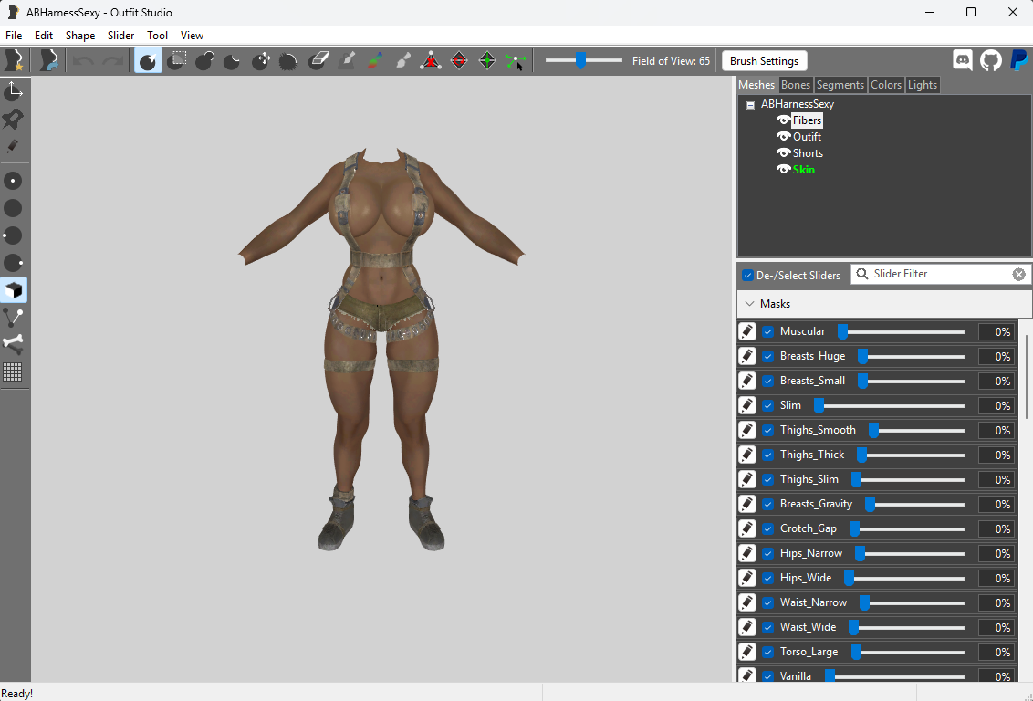Uncheck the Muscular slider checkbox
The width and height of the screenshot is (1033, 701).
(x=768, y=331)
